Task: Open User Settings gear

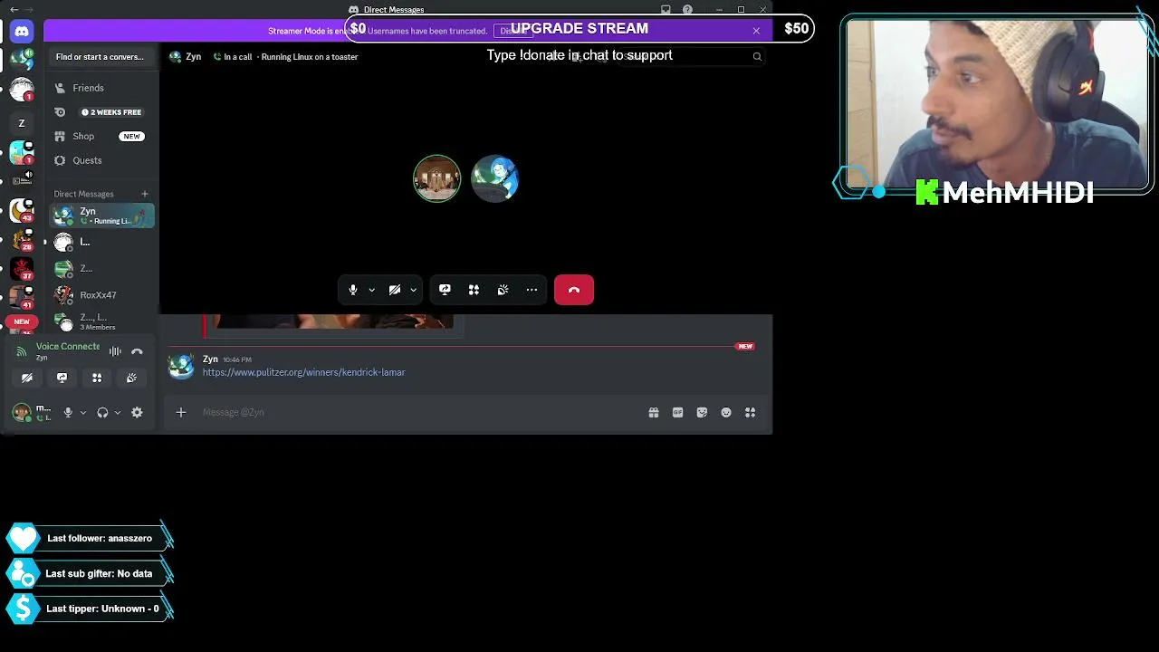Action: [137, 412]
